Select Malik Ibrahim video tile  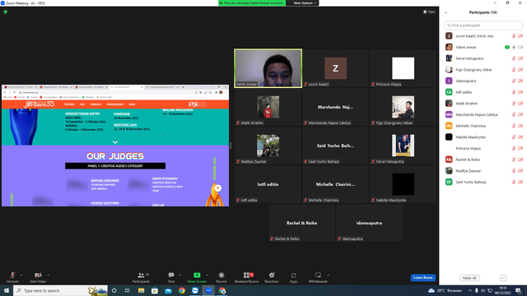point(268,107)
